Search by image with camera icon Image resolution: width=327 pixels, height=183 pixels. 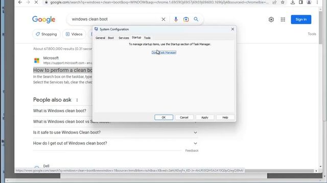(186, 19)
